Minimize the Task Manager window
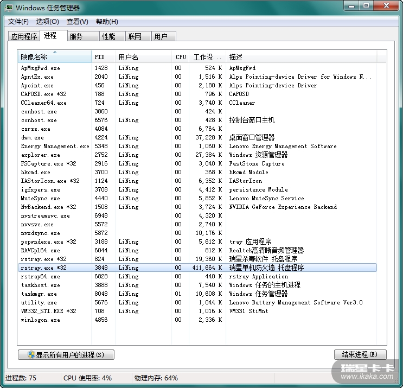 click(x=351, y=5)
